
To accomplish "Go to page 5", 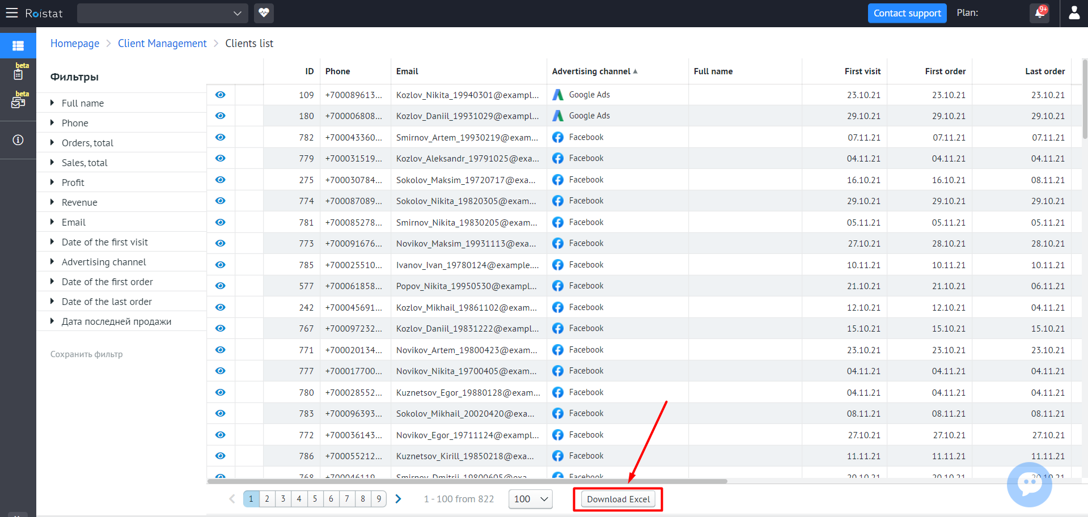I will [315, 499].
